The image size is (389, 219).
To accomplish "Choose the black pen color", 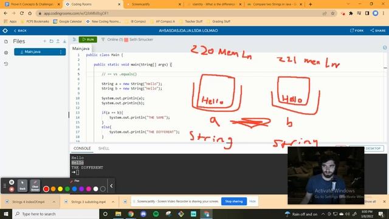I will (103, 189).
